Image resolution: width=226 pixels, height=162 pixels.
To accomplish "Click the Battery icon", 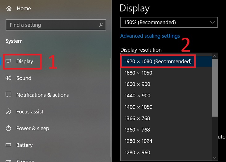I will pyautogui.click(x=9, y=145).
